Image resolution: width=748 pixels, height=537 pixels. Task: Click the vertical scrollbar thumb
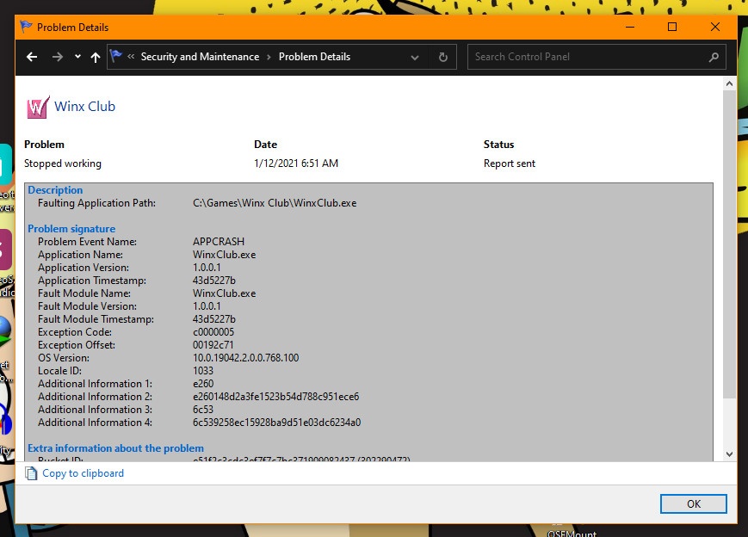[x=729, y=244]
